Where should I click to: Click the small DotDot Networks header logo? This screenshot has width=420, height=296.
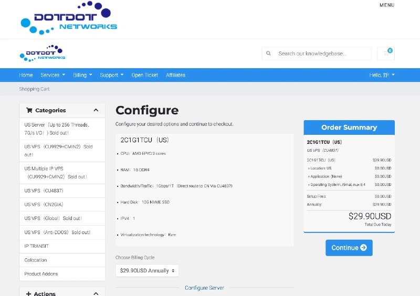coord(43,53)
